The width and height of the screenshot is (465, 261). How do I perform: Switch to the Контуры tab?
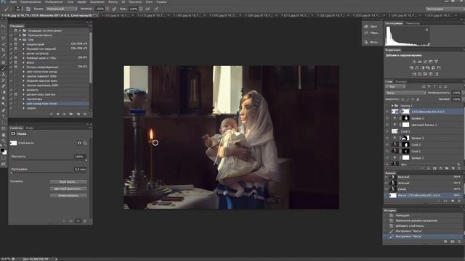coord(401,81)
